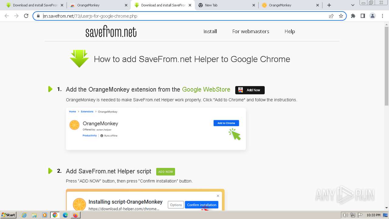Viewport: 389px width, 219px height.
Task: Open the Extensions puzzle menu
Action: (x=353, y=16)
